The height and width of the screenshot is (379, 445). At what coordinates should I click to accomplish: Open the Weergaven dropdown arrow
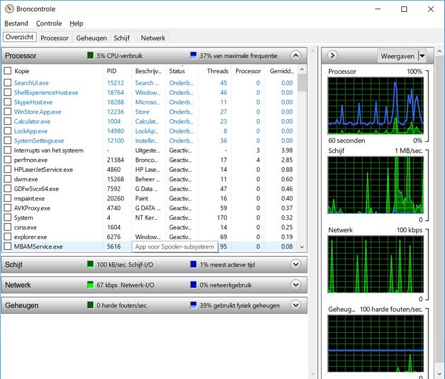(x=422, y=56)
